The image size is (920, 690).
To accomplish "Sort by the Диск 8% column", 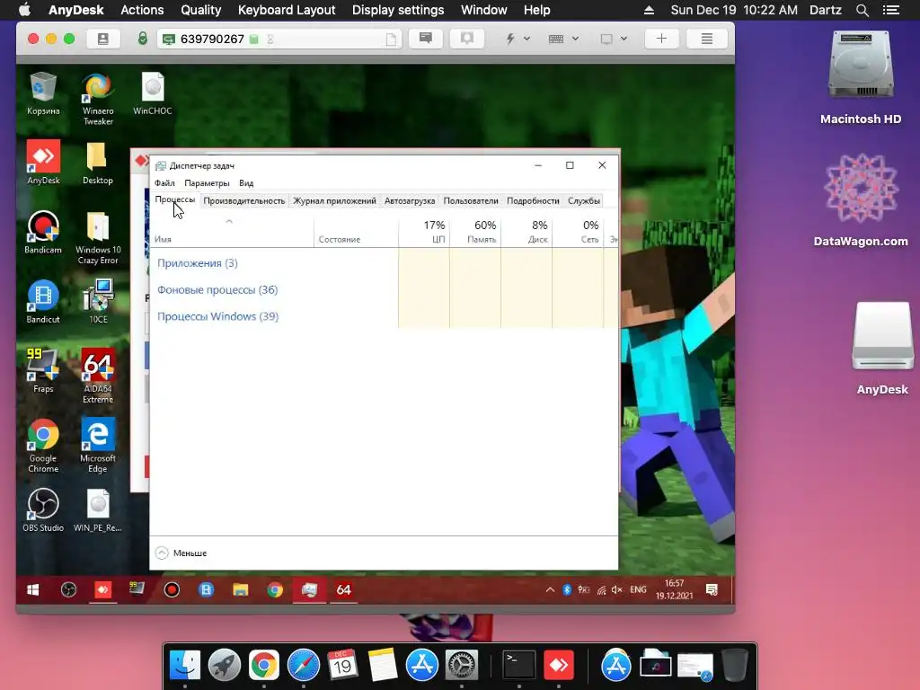I will click(526, 233).
